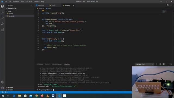
Task: Close the terminal panel
Action: coord(171,64)
